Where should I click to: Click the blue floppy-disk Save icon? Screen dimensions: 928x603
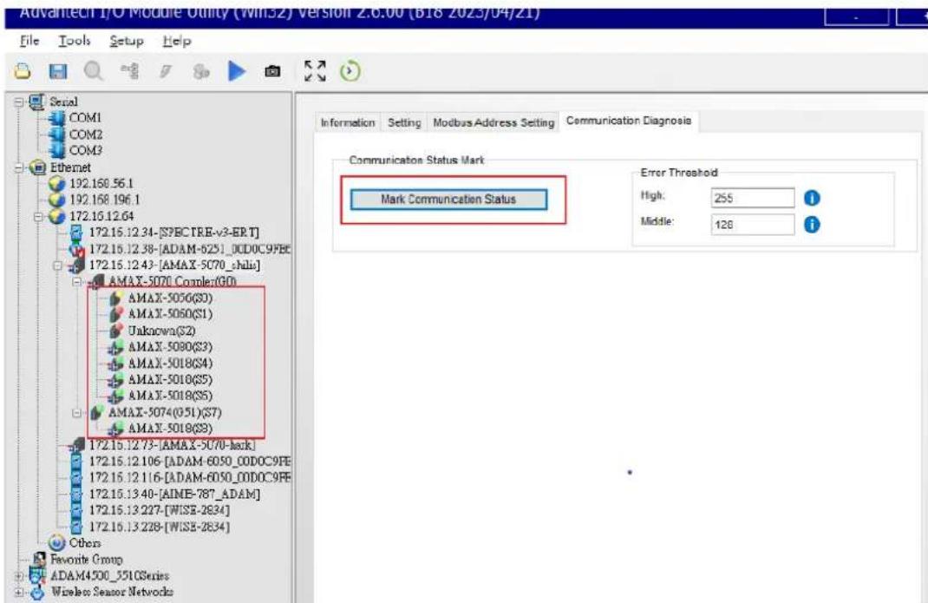coord(57,72)
